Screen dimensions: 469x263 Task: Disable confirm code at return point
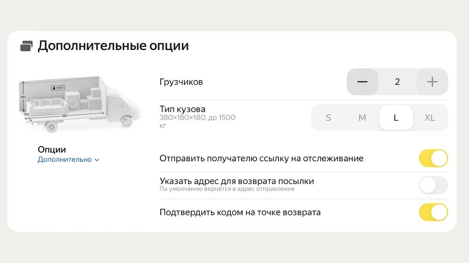pyautogui.click(x=433, y=212)
